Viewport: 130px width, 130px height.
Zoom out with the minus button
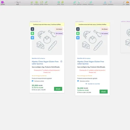click(15, 2)
